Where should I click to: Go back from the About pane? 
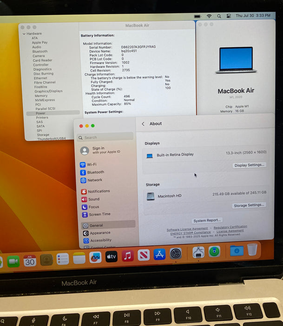[x=143, y=124]
